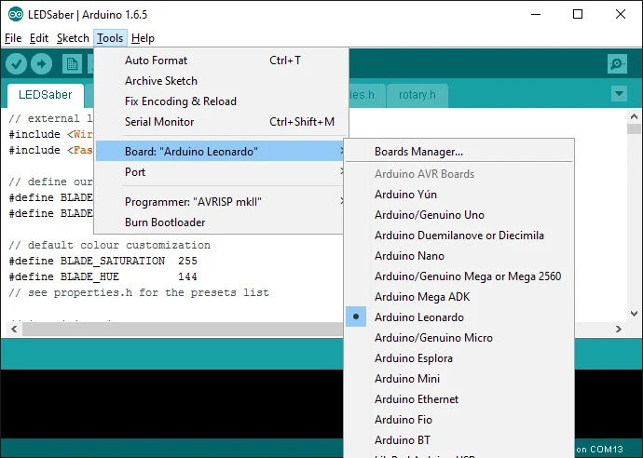Open the Help menu
643x458 pixels.
(x=143, y=38)
